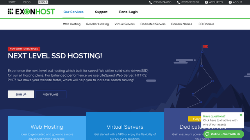Open the Blog link
The width and height of the screenshot is (250, 140).
[x=27, y=2]
